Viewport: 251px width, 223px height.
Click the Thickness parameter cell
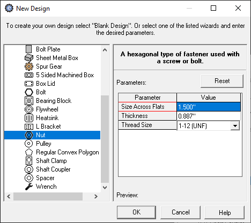point(147,116)
